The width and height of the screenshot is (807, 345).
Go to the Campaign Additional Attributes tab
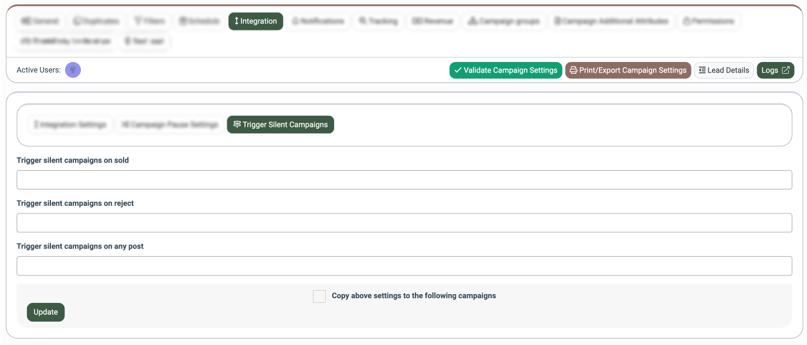[611, 21]
